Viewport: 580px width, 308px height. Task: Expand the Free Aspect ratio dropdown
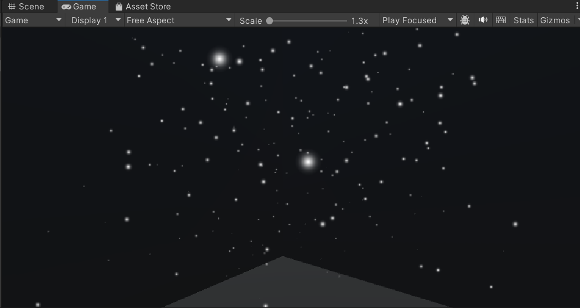[179, 20]
